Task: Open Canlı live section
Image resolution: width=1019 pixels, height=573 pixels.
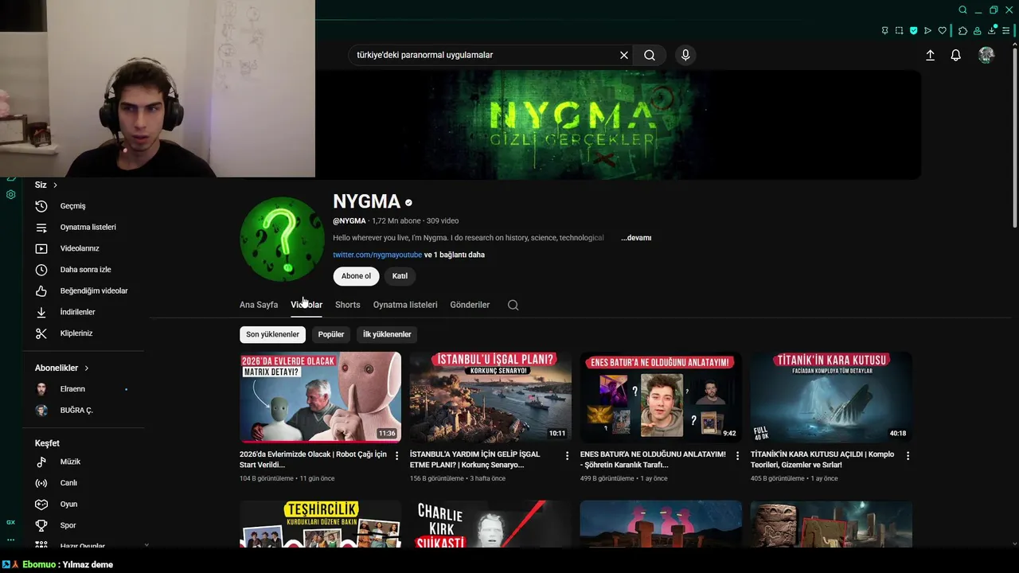Action: [x=83, y=483]
